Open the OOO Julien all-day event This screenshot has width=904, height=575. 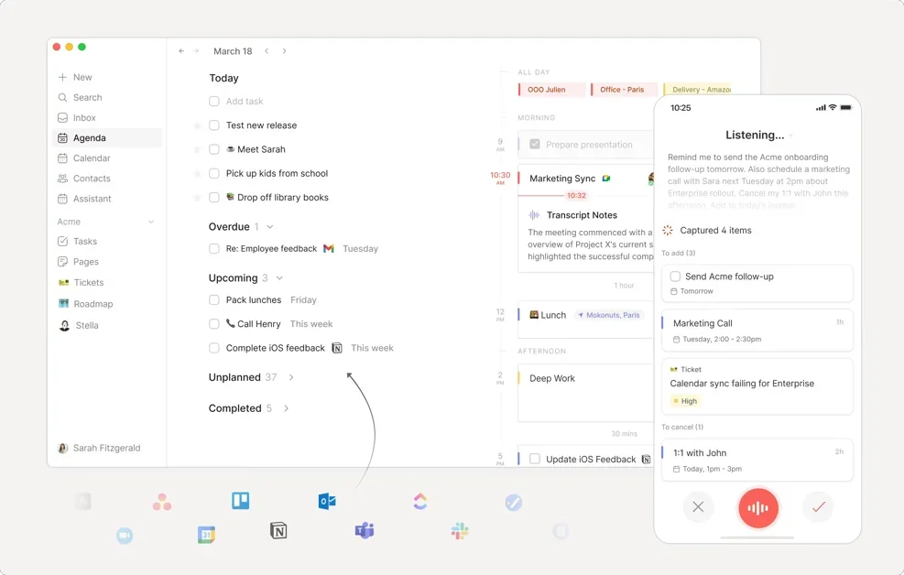coord(551,90)
